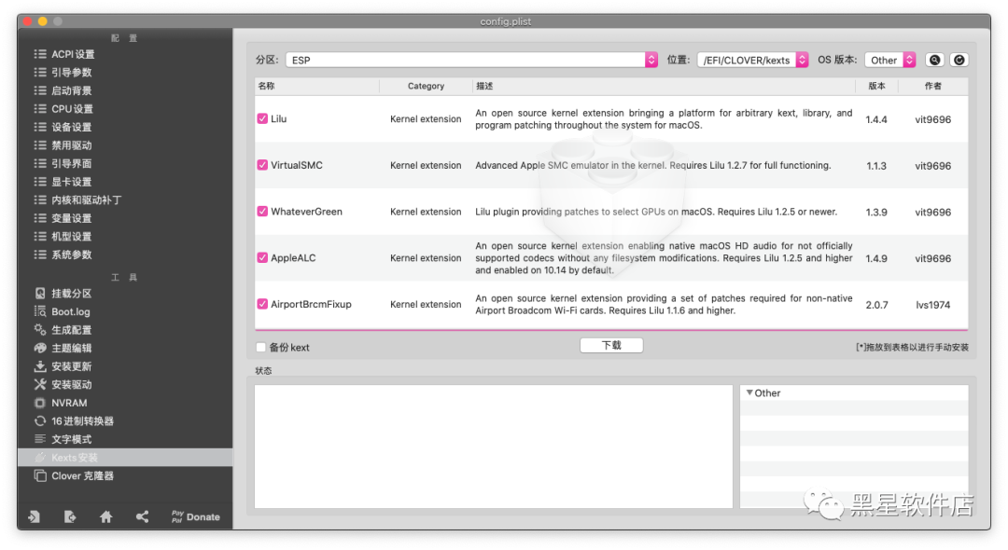Viewport: 1008px width, 550px height.
Task: Open the 启动背景 section
Action: click(x=71, y=90)
